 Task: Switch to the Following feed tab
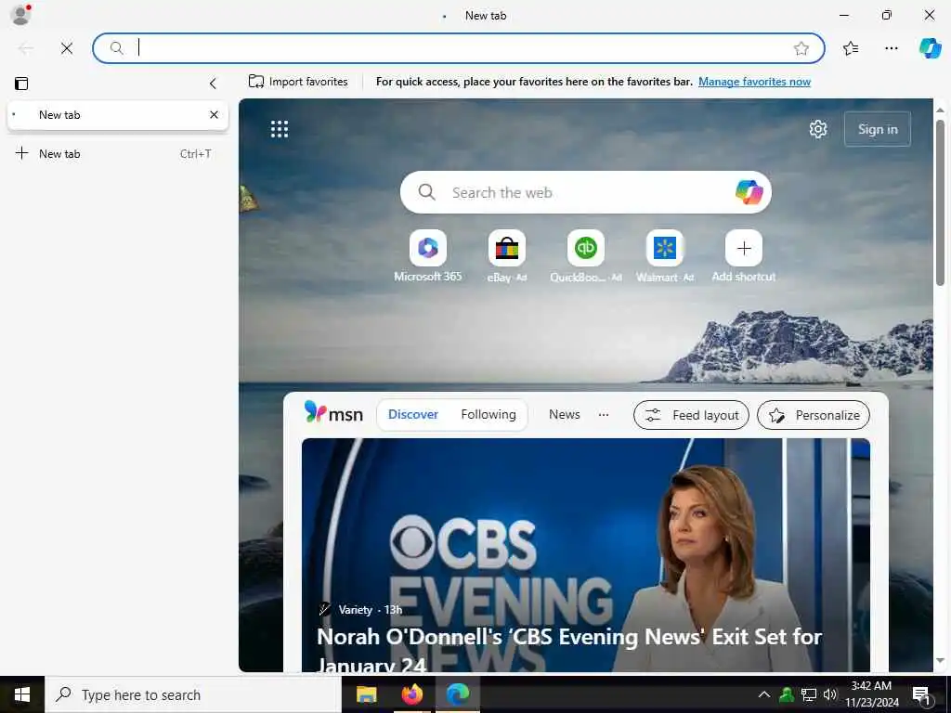coord(489,415)
